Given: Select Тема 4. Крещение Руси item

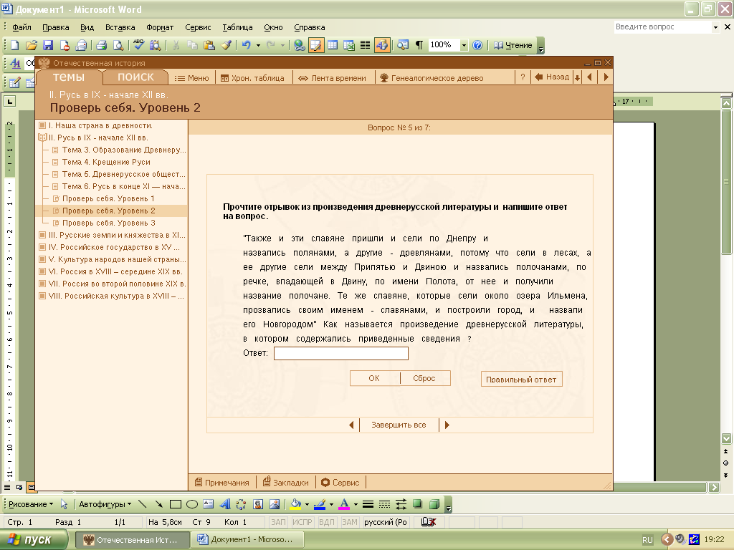Looking at the screenshot, I should click(106, 162).
